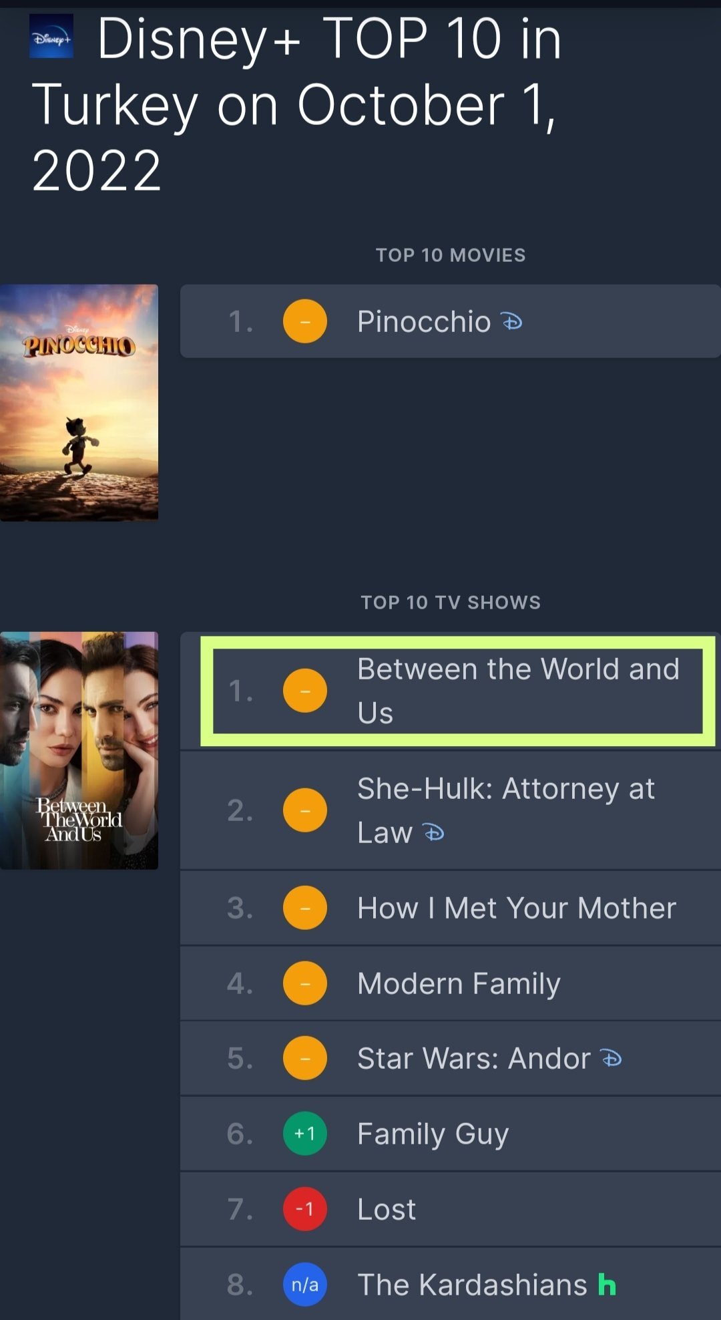Click the blue n/a badge for The Kardashians
The height and width of the screenshot is (1320, 721).
305,1285
